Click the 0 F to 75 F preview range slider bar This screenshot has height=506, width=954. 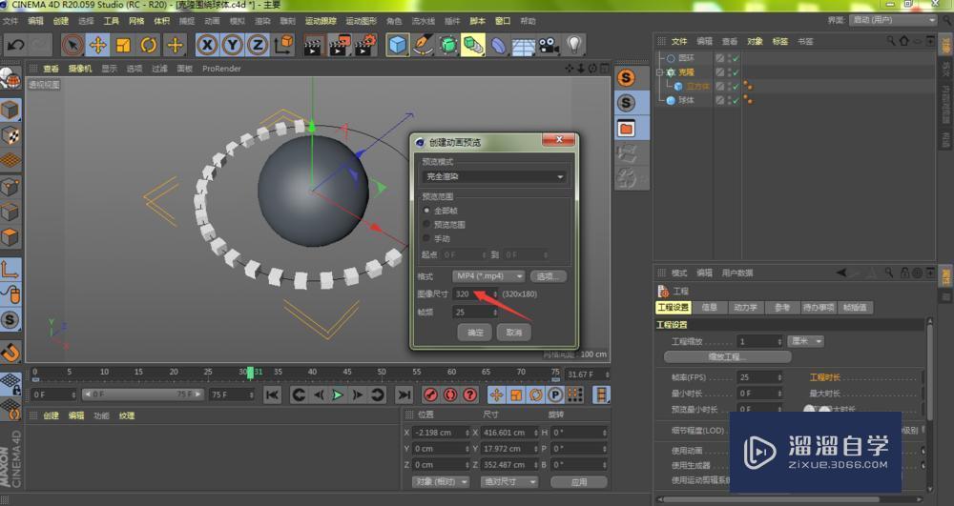pos(142,395)
